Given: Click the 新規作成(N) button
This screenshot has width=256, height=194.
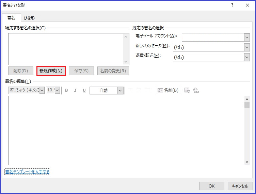Looking at the screenshot, I should click(51, 71).
